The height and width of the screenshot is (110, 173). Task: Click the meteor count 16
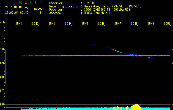40,13
